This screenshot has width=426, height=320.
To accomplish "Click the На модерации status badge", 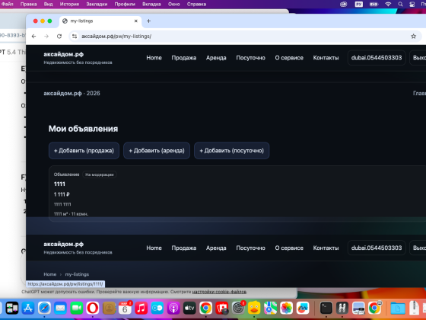I will coord(100,174).
